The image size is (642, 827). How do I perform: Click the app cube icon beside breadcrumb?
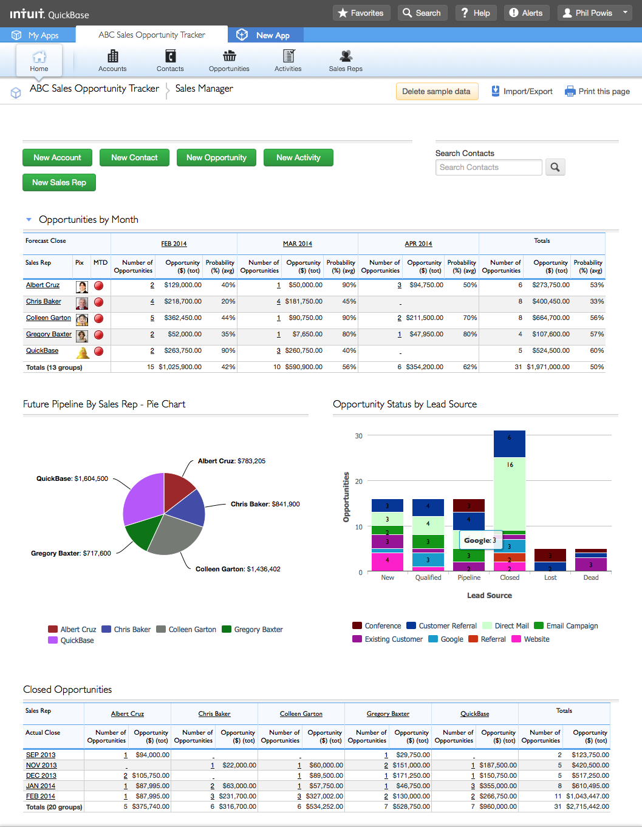(16, 93)
